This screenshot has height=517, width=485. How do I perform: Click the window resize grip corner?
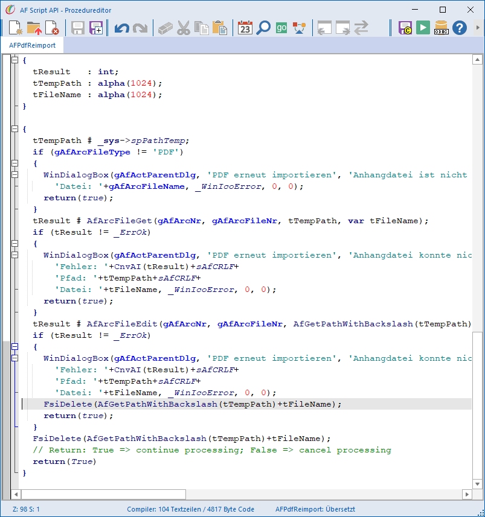click(x=480, y=512)
